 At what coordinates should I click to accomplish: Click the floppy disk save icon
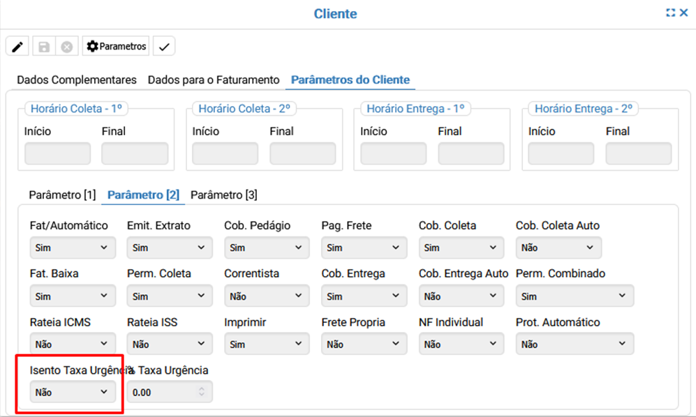[x=44, y=47]
